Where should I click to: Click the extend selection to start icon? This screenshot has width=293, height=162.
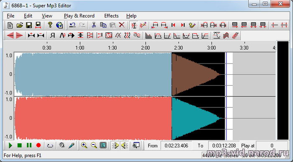click(x=155, y=25)
